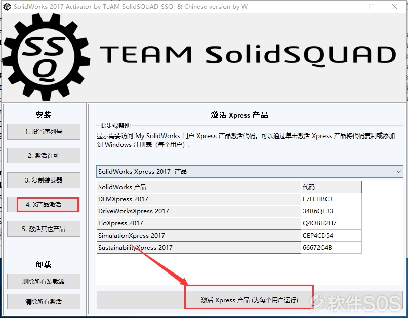Click the 激活 Xpress 产品 heading
The width and height of the screenshot is (408, 318).
[x=239, y=115]
